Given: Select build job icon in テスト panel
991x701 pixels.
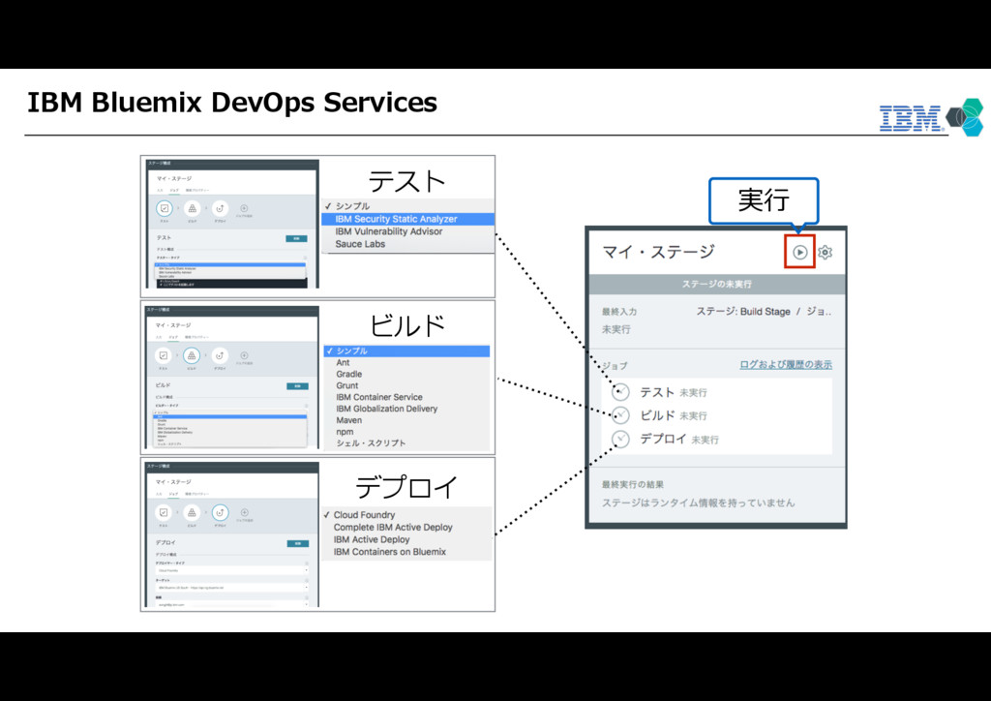Looking at the screenshot, I should pyautogui.click(x=193, y=208).
